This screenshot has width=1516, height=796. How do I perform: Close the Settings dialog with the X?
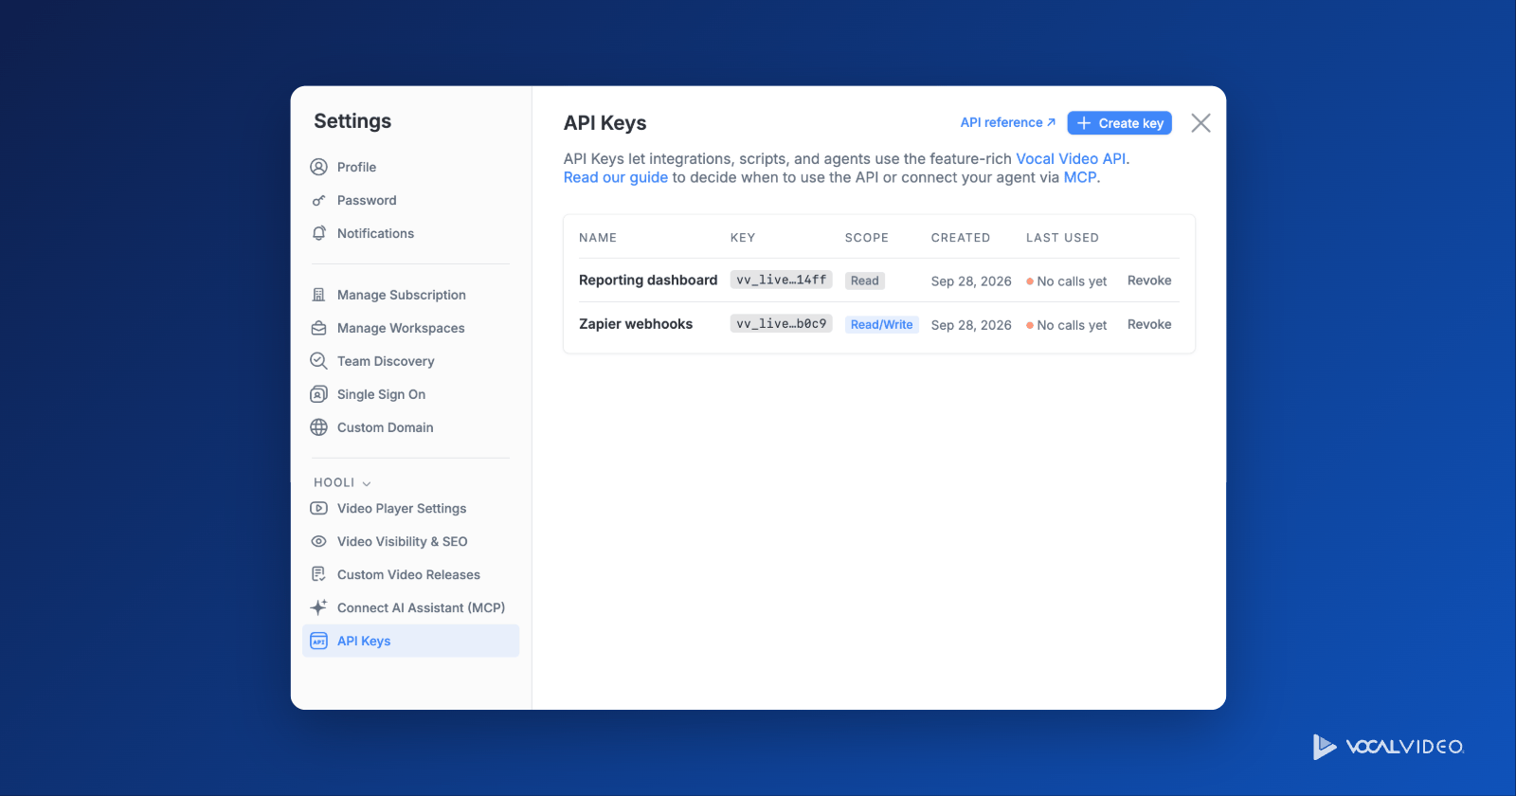point(1200,123)
